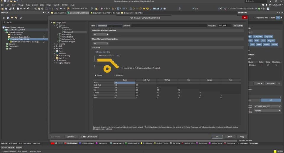Open the notifications bell icon

(267, 5)
